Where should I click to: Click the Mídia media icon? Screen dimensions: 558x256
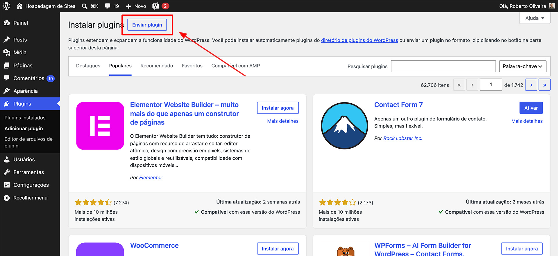click(x=7, y=53)
